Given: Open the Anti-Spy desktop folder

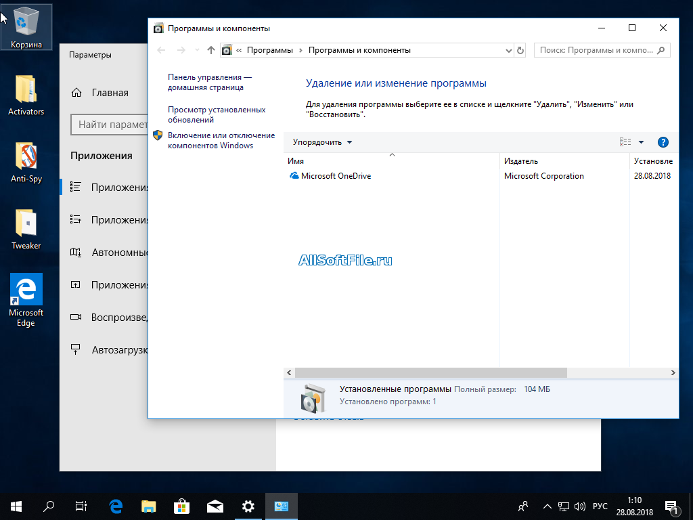Looking at the screenshot, I should coord(26,162).
